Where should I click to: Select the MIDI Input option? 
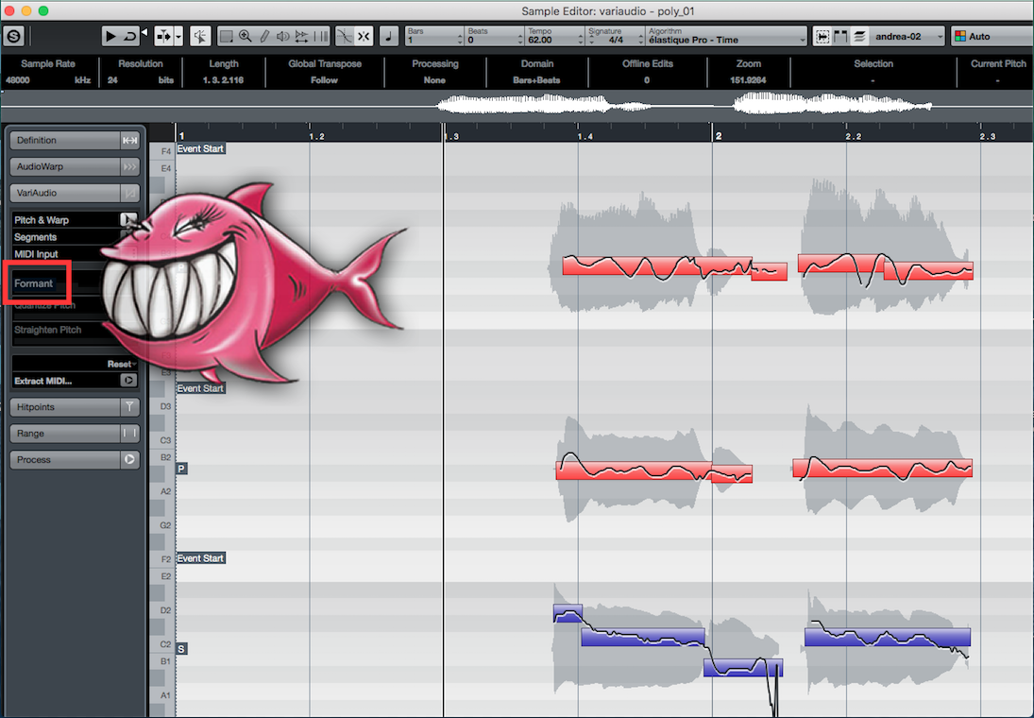tap(36, 254)
